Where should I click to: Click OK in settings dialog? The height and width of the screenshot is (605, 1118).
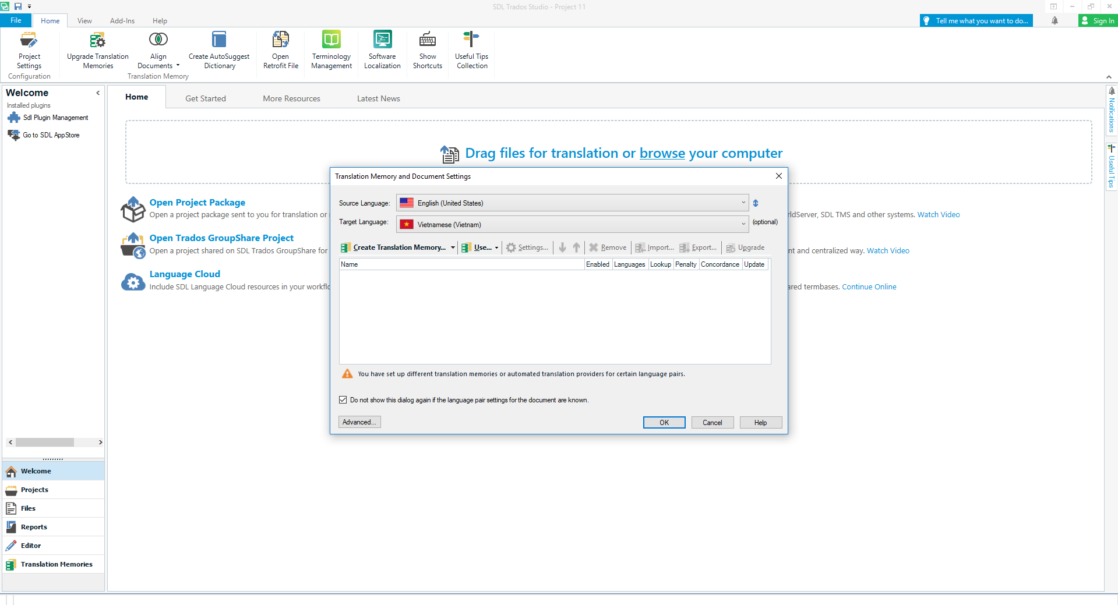[664, 423]
